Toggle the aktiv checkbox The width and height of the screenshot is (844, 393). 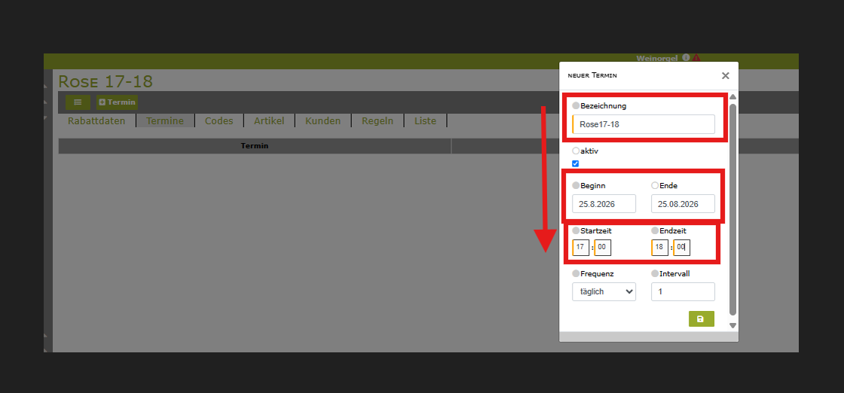coord(576,163)
